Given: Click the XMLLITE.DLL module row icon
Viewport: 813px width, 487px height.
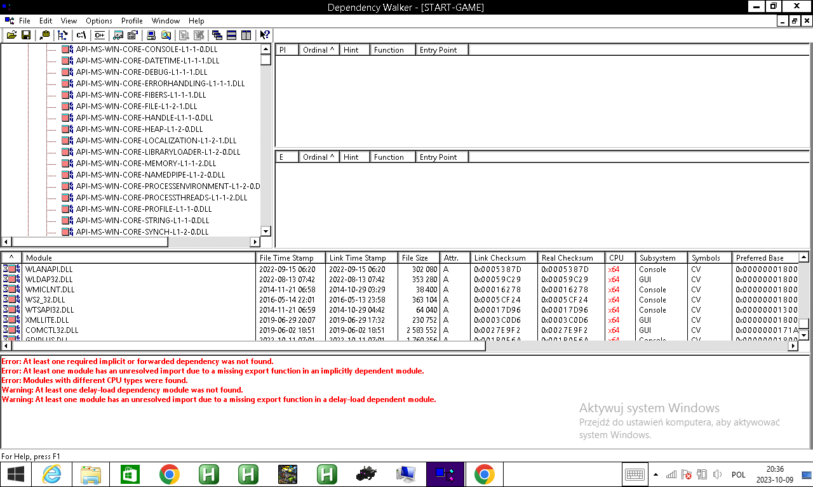Looking at the screenshot, I should [x=11, y=320].
